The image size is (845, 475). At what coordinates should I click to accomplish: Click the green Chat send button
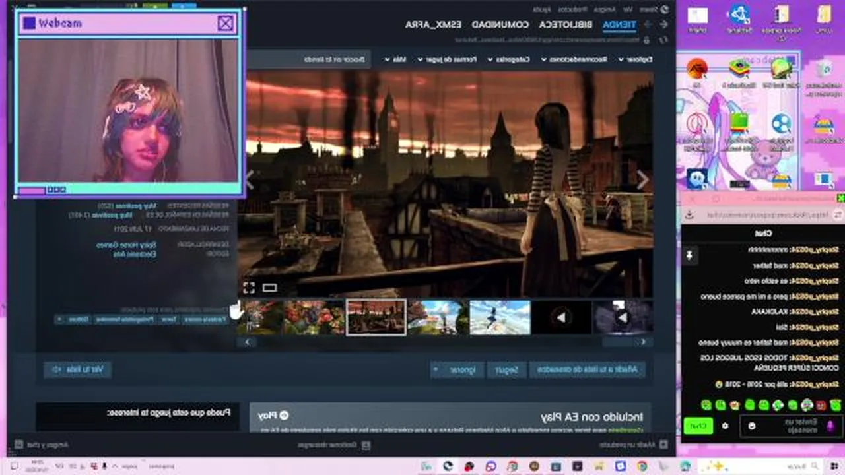(x=698, y=426)
